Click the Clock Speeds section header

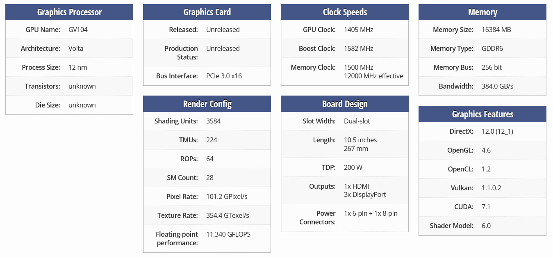345,12
